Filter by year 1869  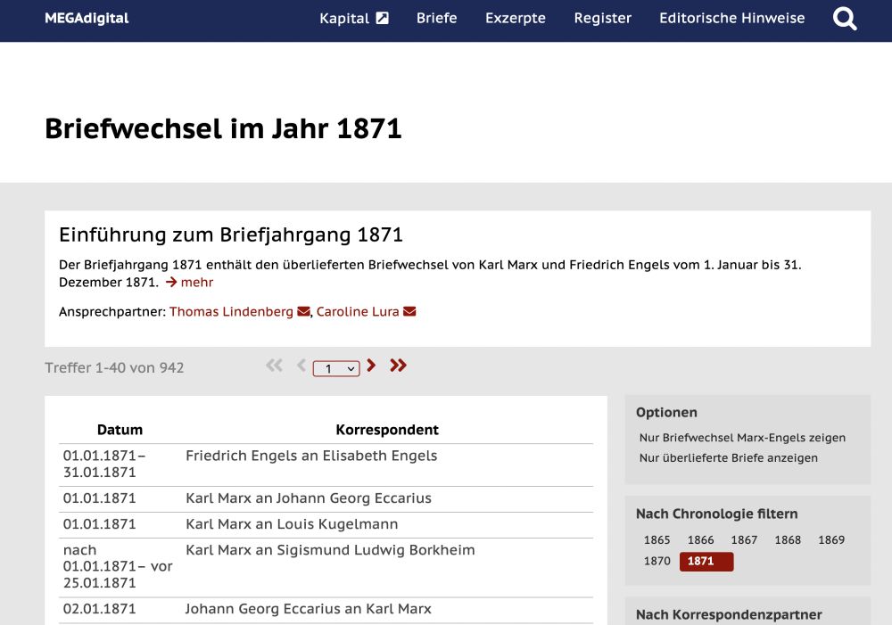(x=831, y=539)
